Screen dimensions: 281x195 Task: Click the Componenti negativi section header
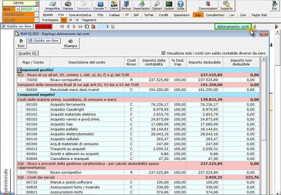(138, 95)
